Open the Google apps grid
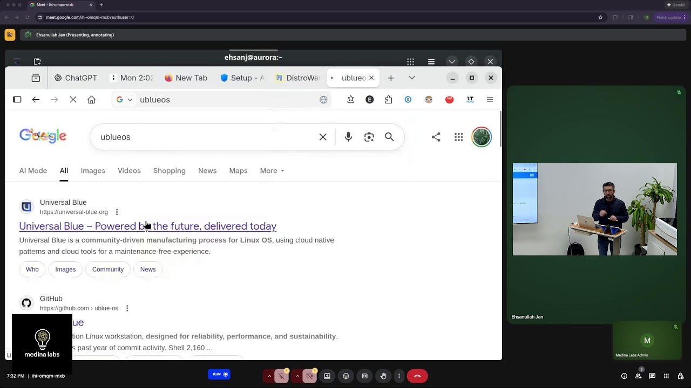 tap(458, 137)
